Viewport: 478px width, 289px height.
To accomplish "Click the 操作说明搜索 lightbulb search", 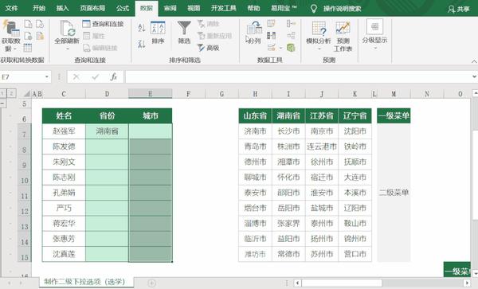I will 314,9.
